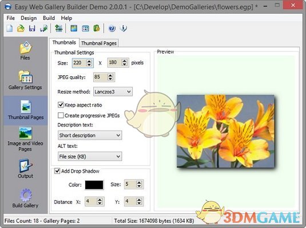
Task: Click the application icon in title bar
Action: pyautogui.click(x=8, y=7)
